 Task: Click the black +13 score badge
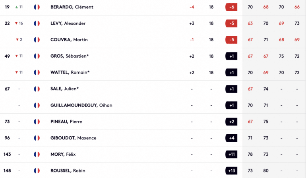point(231,171)
